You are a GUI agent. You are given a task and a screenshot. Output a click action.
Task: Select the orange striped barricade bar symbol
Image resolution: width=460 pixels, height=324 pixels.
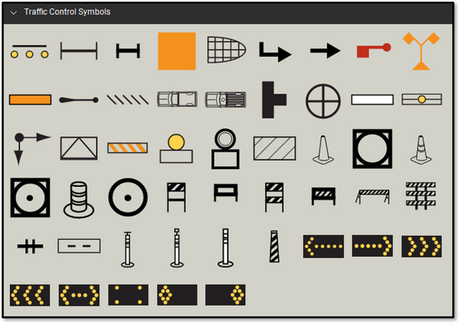pyautogui.click(x=127, y=148)
